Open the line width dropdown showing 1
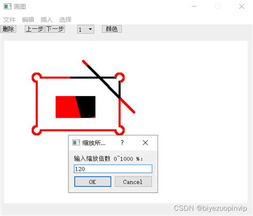Screen dimensions: 253x216 point(85,29)
